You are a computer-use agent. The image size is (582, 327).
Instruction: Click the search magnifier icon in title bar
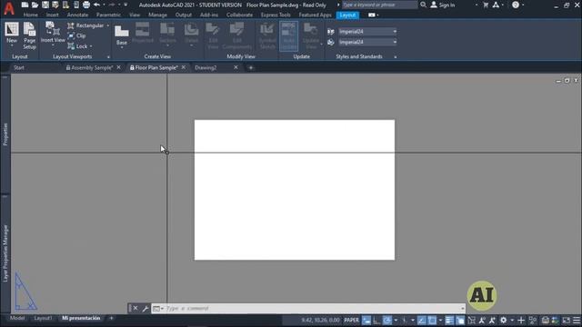coord(423,5)
